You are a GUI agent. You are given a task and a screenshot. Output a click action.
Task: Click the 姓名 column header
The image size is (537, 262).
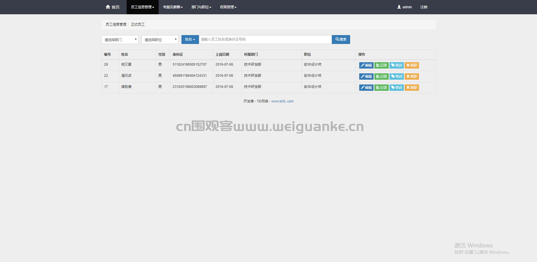pyautogui.click(x=125, y=55)
